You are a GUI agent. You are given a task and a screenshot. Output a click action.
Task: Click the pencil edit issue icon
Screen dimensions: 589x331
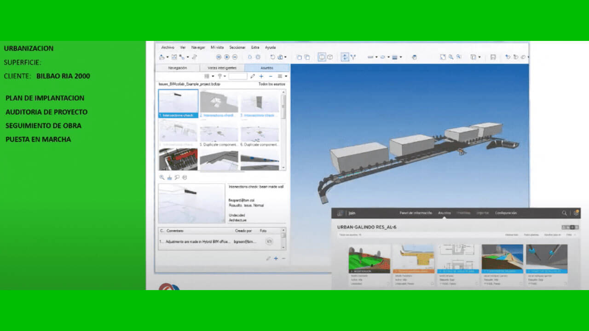click(x=253, y=76)
